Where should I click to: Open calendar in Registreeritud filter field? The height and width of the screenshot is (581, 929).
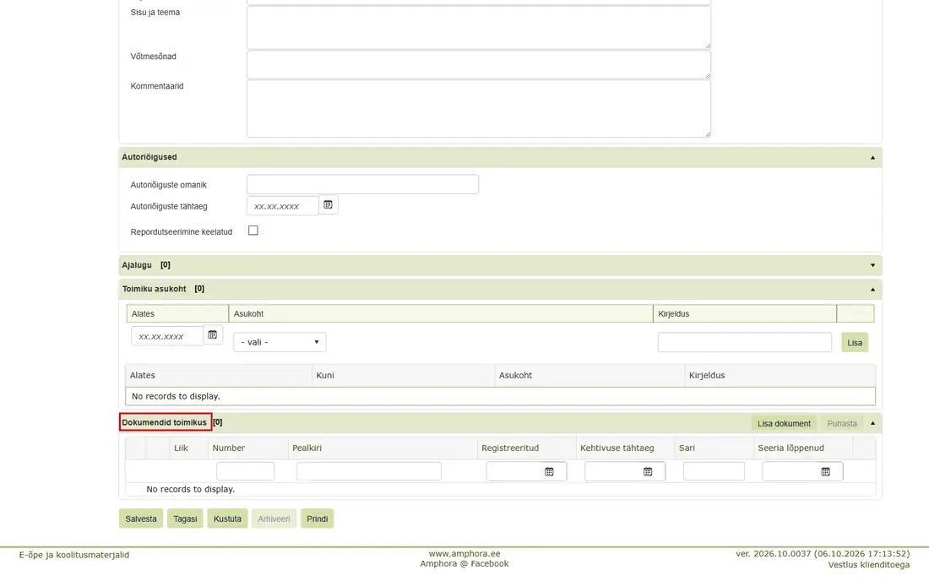point(549,471)
